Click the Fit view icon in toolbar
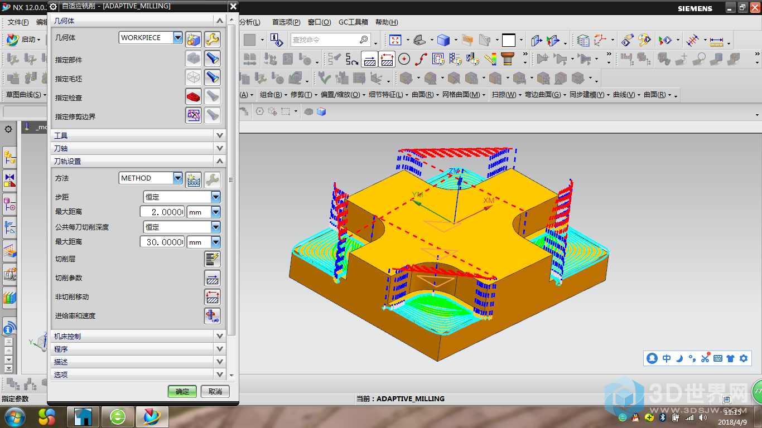The image size is (762, 428). pyautogui.click(x=396, y=40)
